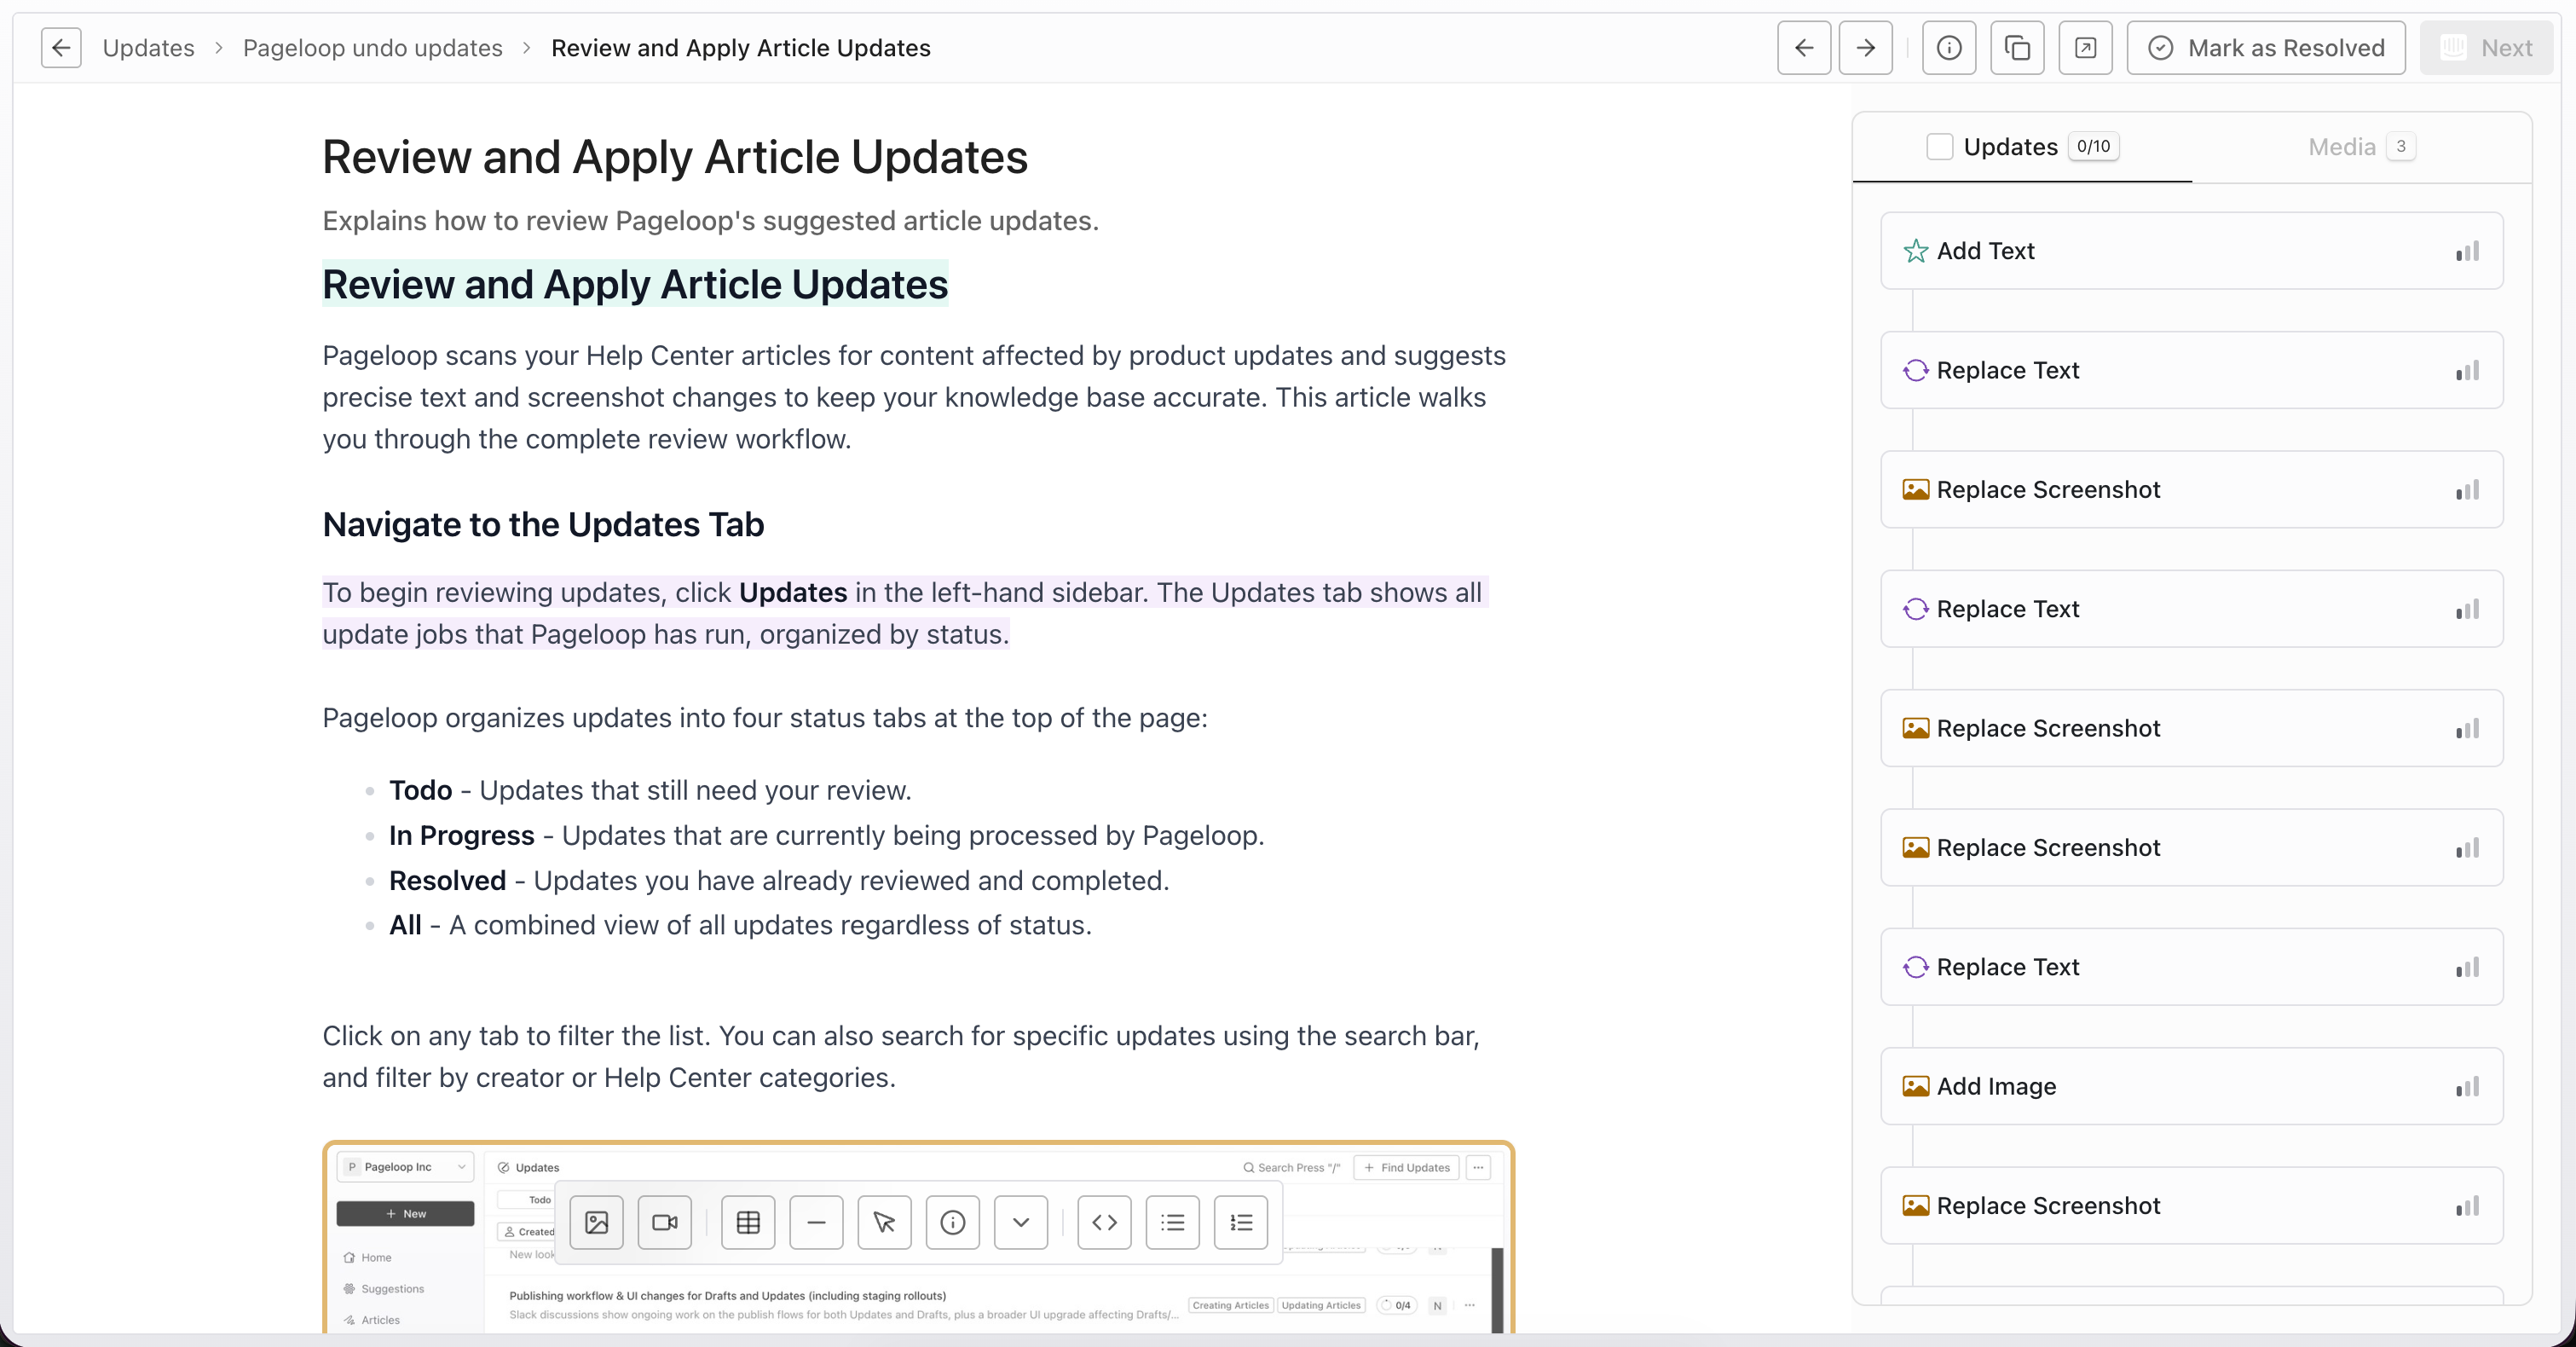2576x1347 pixels.
Task: Open article in new window icon
Action: coord(2086,48)
